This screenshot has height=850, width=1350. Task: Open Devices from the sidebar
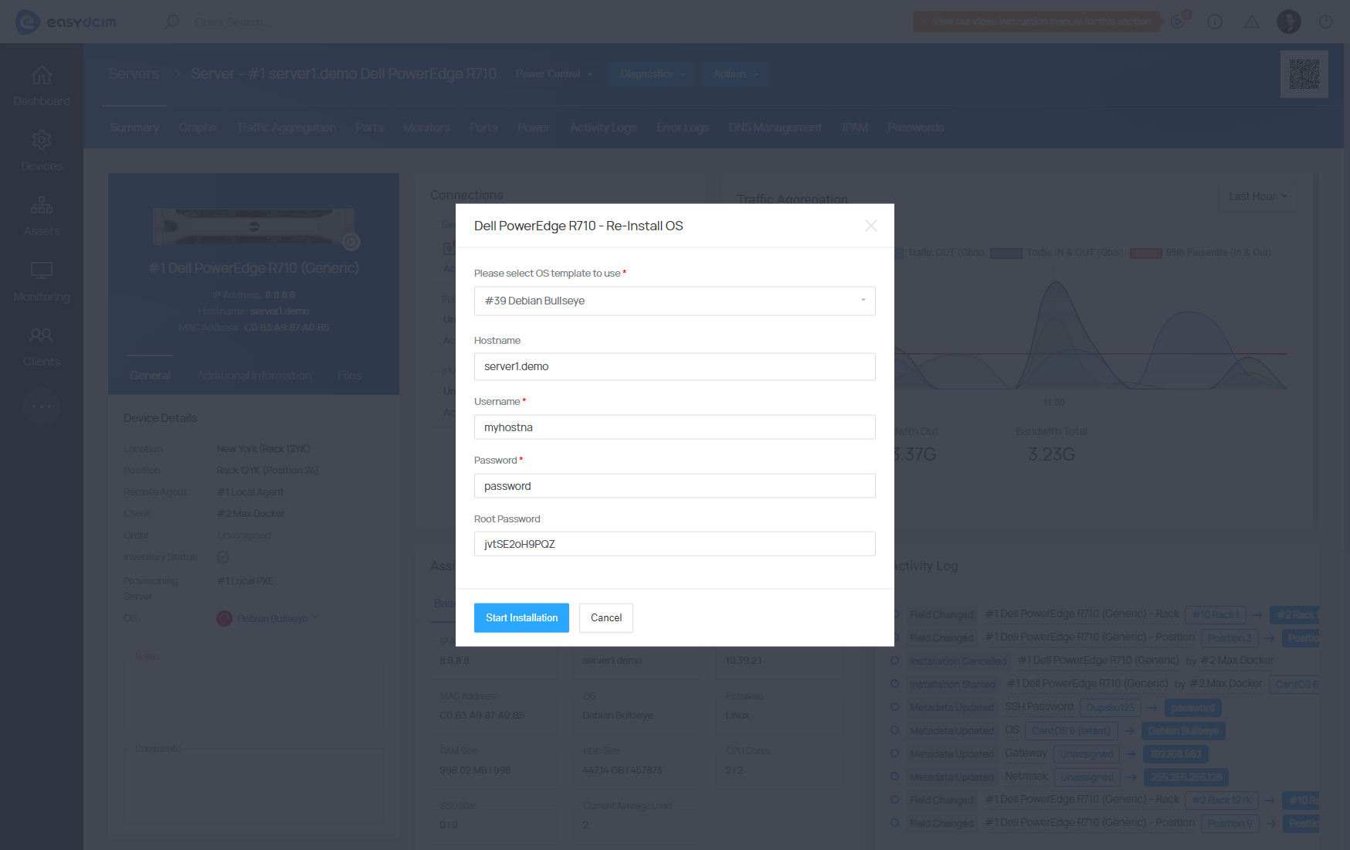tap(42, 151)
